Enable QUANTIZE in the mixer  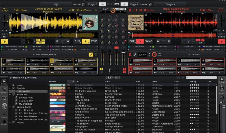coord(121,9)
